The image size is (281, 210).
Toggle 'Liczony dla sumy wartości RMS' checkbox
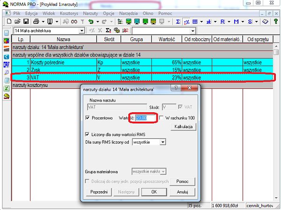pos(88,134)
